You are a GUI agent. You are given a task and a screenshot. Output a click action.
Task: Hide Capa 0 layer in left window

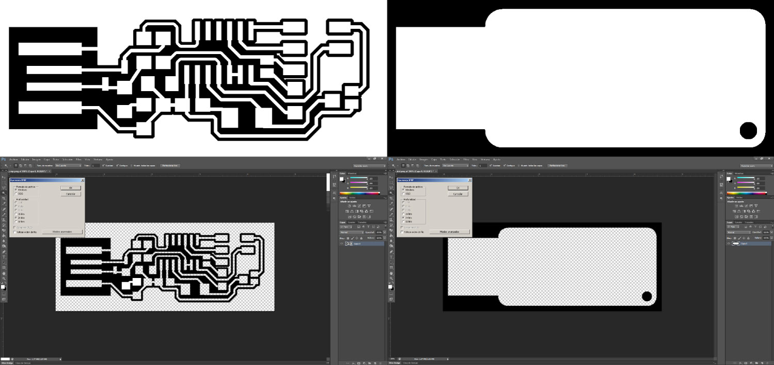pos(342,244)
